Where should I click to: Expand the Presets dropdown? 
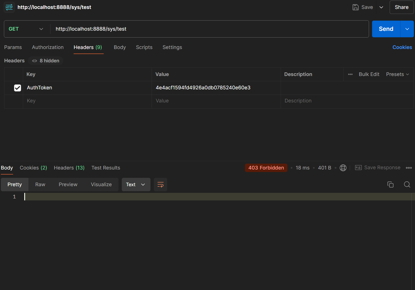point(397,74)
